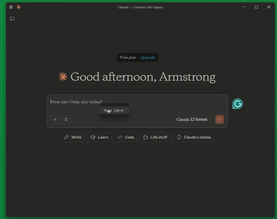Choose the Claude's choice suggestion chip
This screenshot has width=277, height=219.
click(x=193, y=137)
